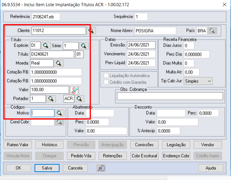This screenshot has height=180, width=231.
Task: Open Comissões
Action: [x=144, y=145]
